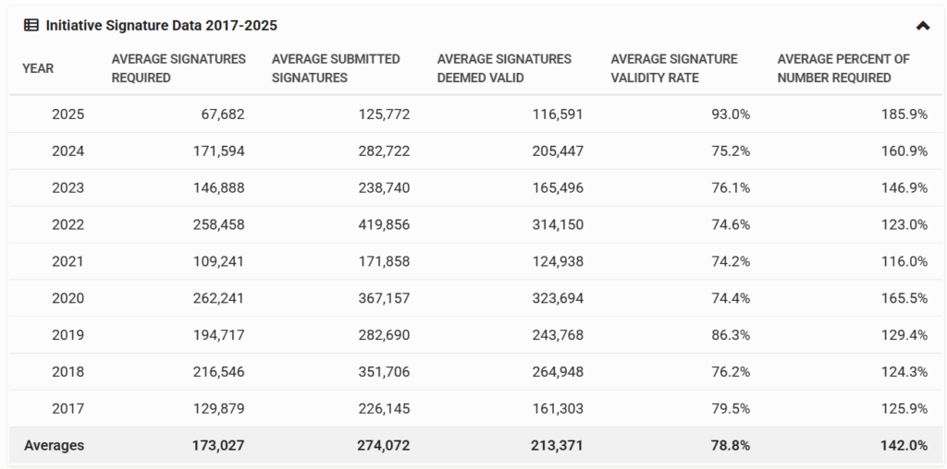Screen dimensions: 947x469
Task: Click the Averages row label
Action: coord(54,445)
